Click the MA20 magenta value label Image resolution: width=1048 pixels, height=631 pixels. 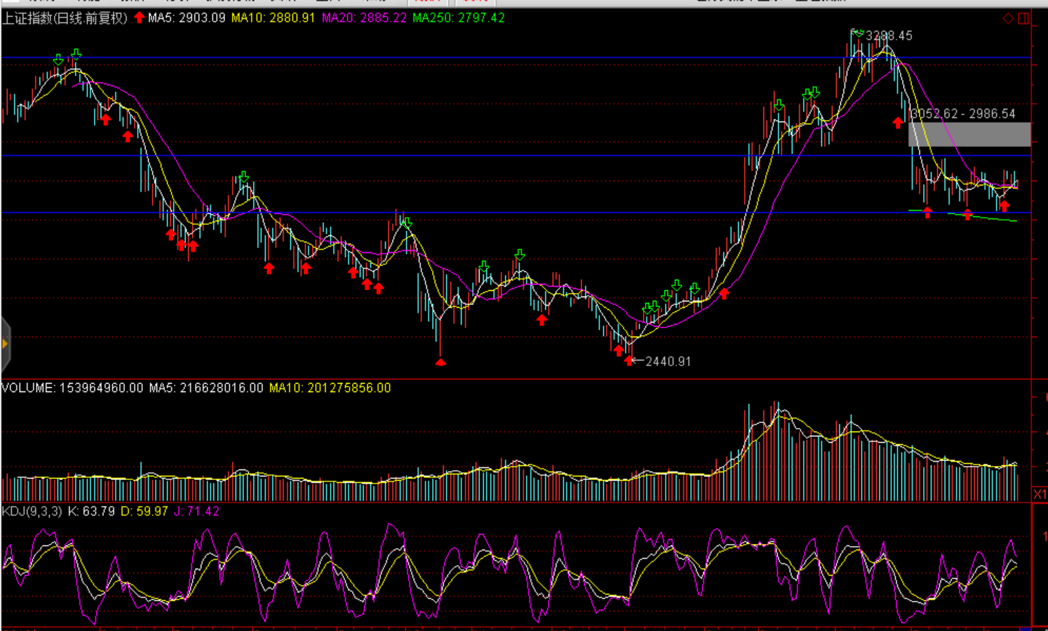click(x=364, y=18)
